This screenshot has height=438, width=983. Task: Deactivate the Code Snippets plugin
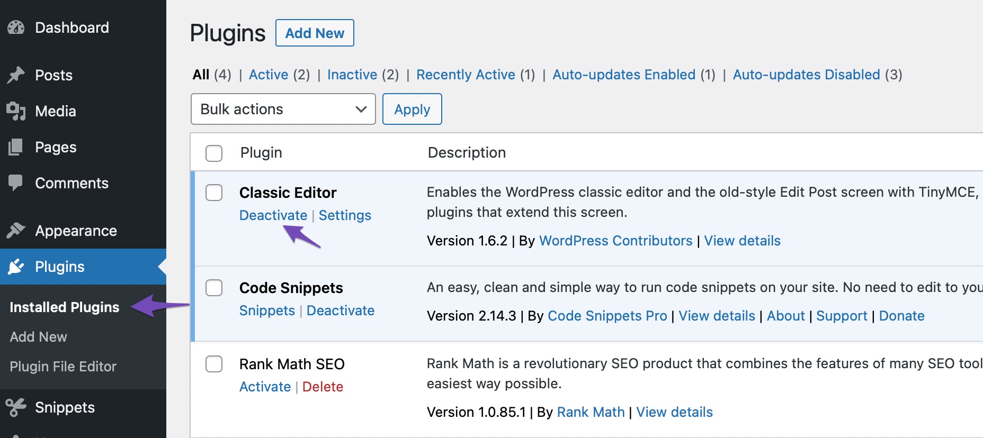click(341, 311)
